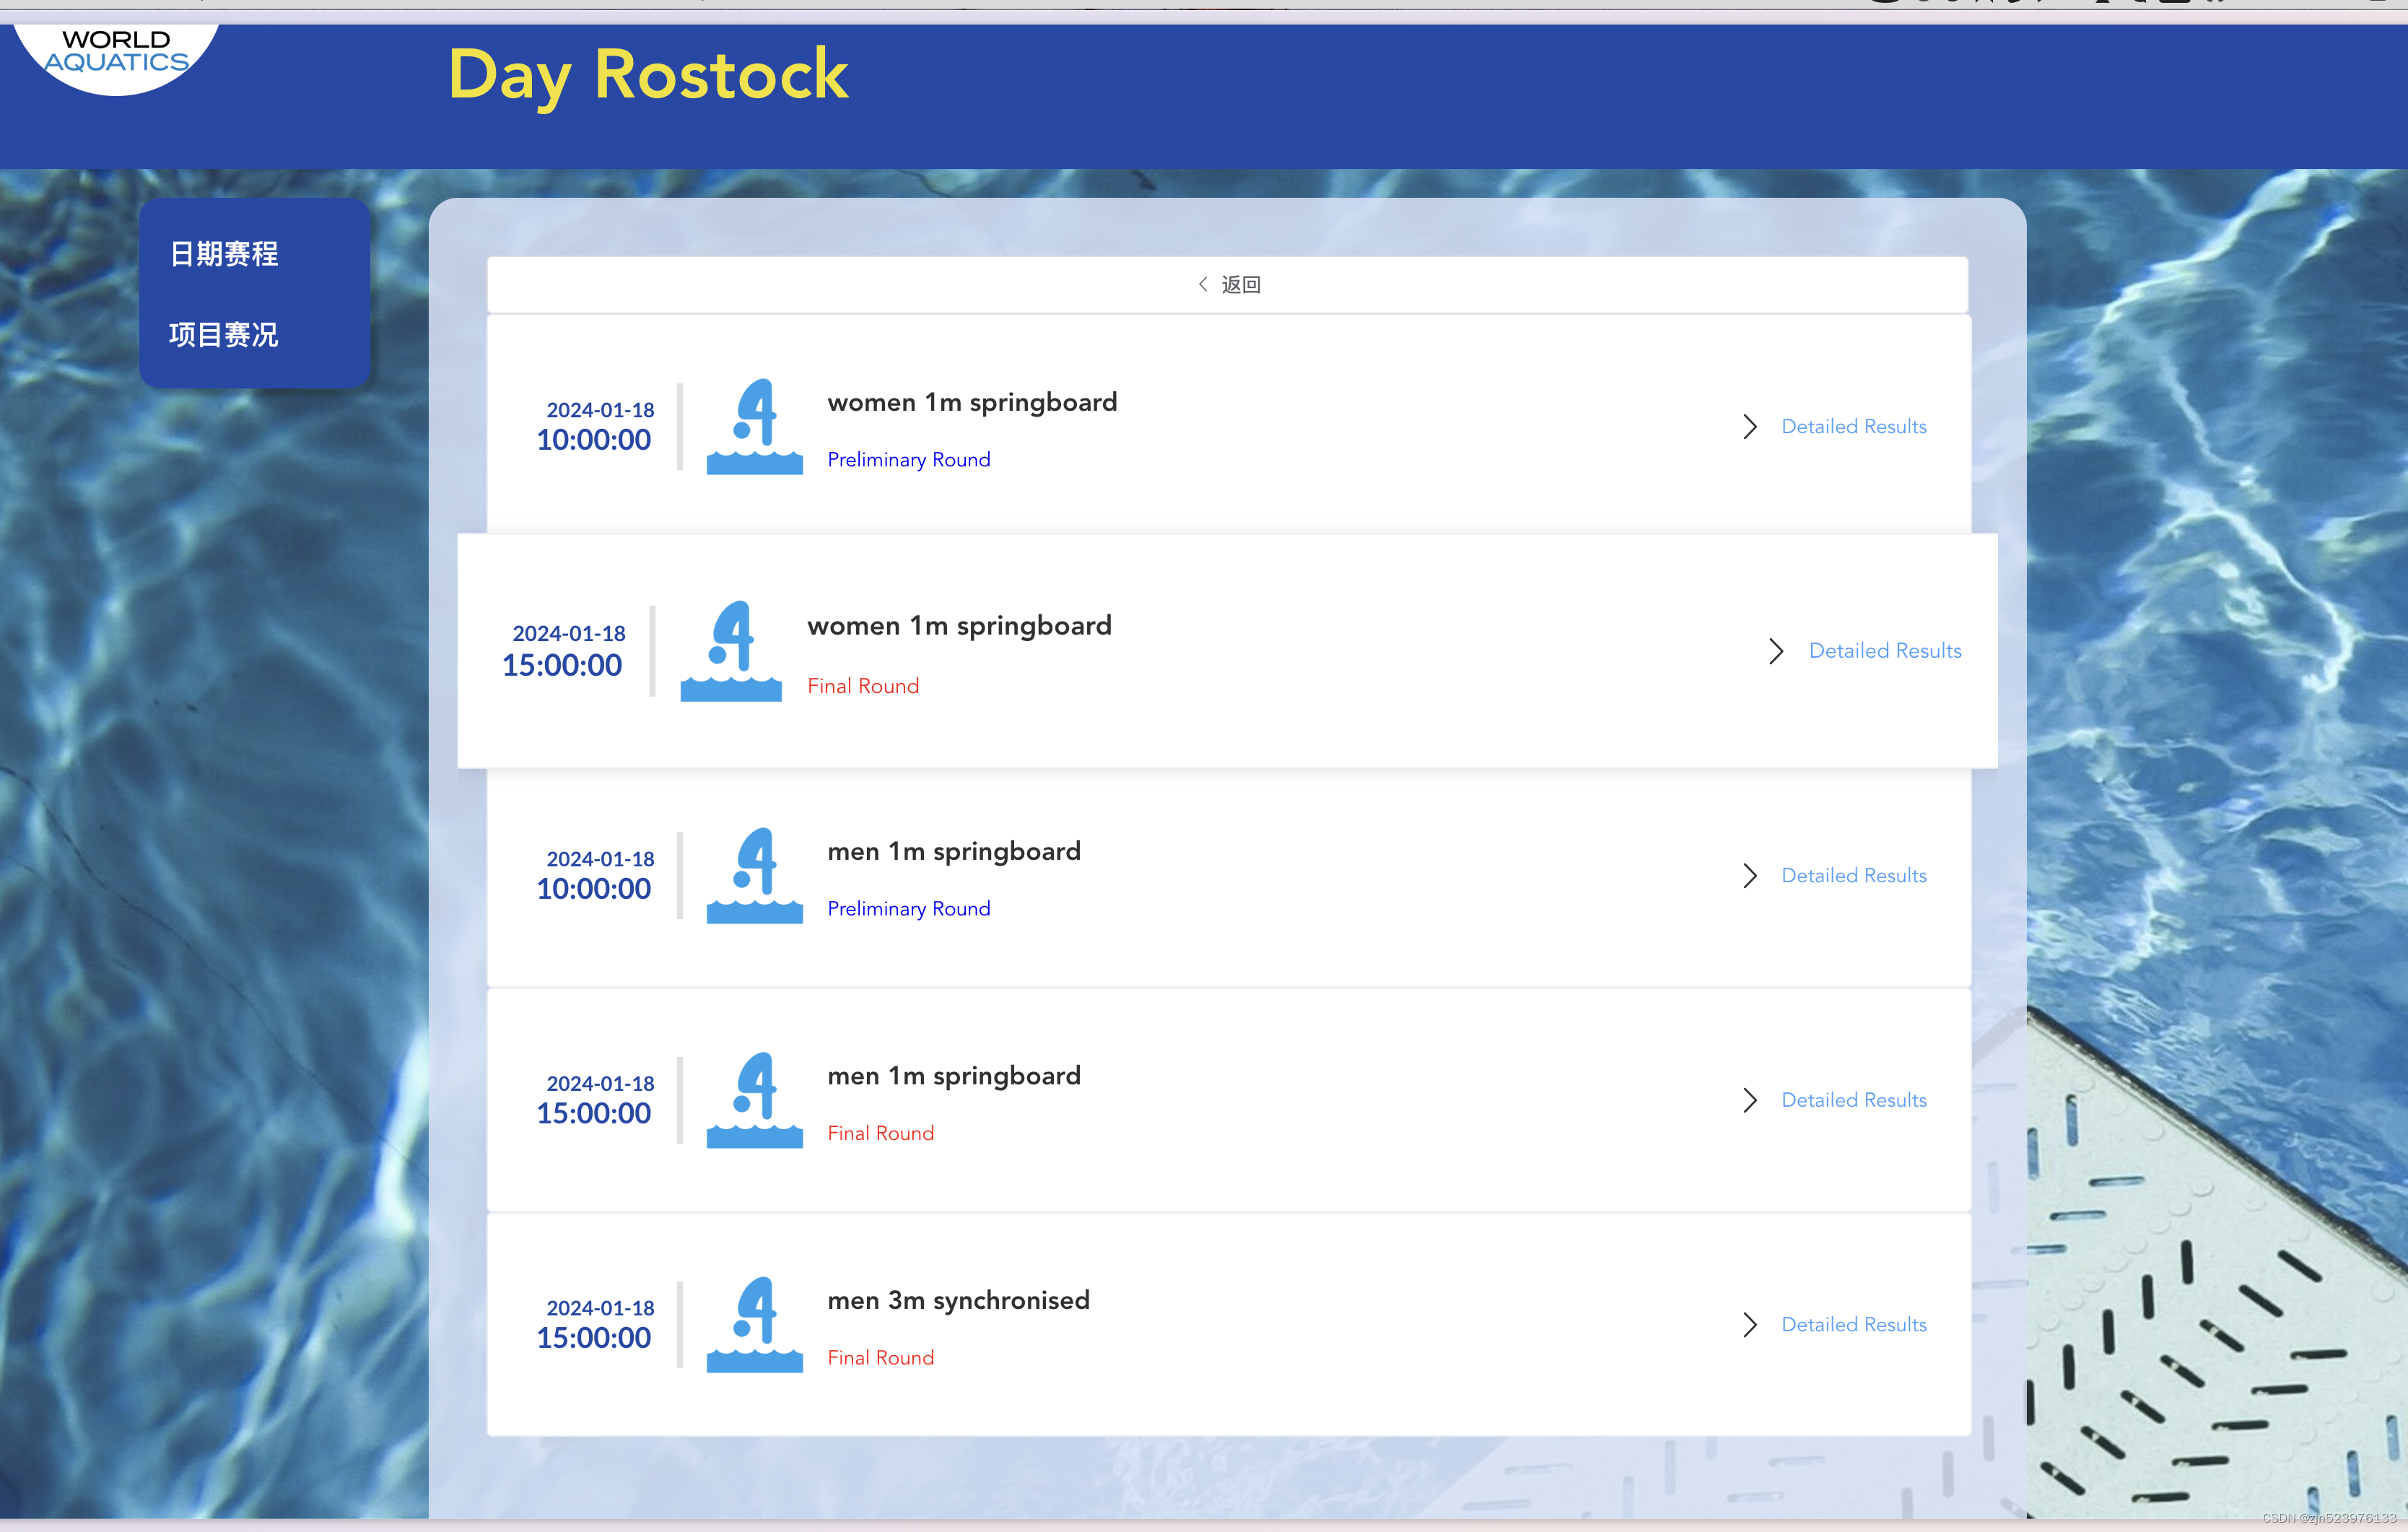The width and height of the screenshot is (2408, 1532).
Task: Expand chevron for men's 1m final round
Action: click(x=1749, y=1100)
